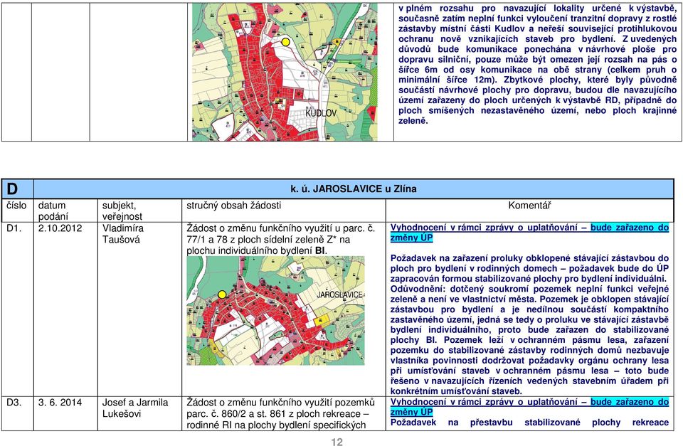Click the paragraph starting "Požadavek na zařazení proluky"
Image resolution: width=683 pixels, height=446 pixels.
(x=529, y=268)
